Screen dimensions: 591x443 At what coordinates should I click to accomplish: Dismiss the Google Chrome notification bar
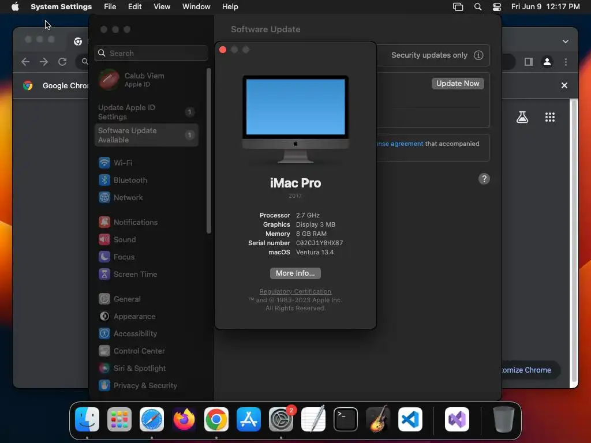tap(564, 85)
